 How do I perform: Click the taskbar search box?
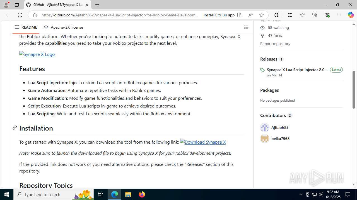(x=54, y=194)
